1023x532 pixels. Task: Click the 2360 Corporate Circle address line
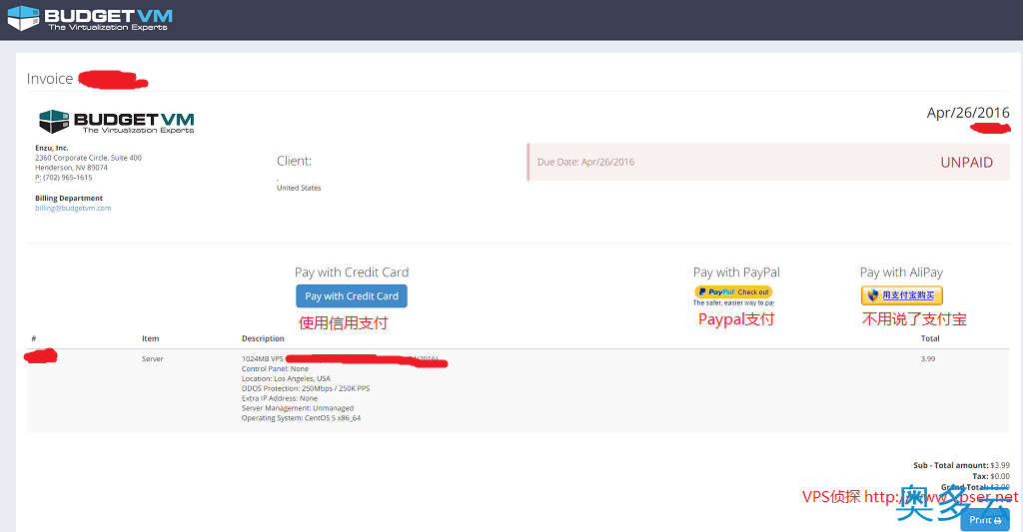point(88,158)
